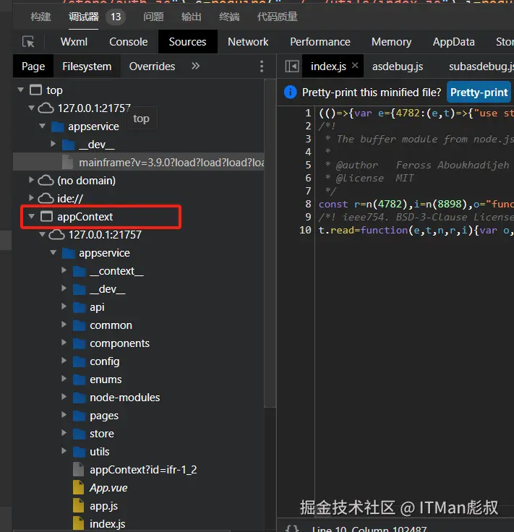Select the mainframe?v=3.9.0 file

coord(138,162)
